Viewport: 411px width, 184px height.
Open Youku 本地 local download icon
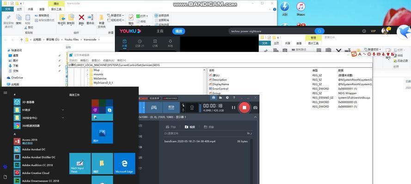[x=170, y=43]
